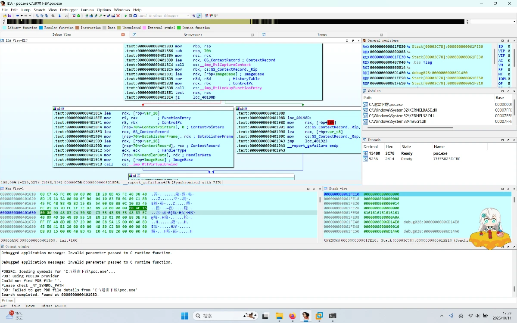This screenshot has width=517, height=323.
Task: Open the Lumina menu
Action: coord(87,10)
